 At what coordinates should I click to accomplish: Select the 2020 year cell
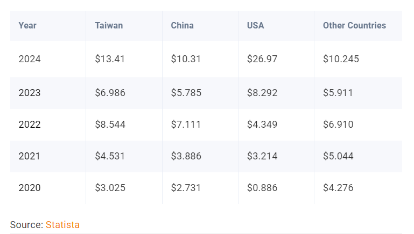(30, 188)
